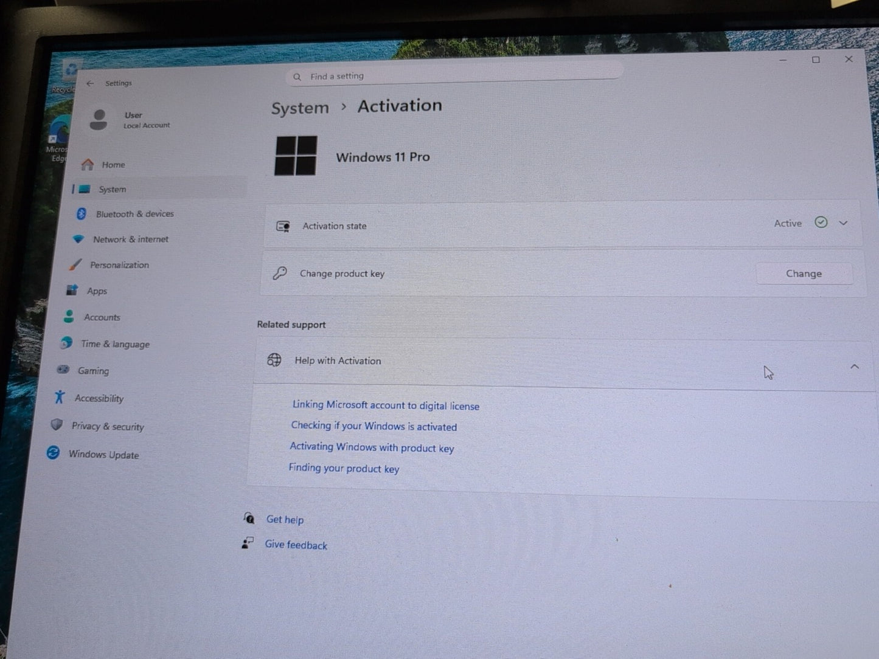879x659 pixels.
Task: Open Activating Windows with product key link
Action: pyautogui.click(x=372, y=447)
